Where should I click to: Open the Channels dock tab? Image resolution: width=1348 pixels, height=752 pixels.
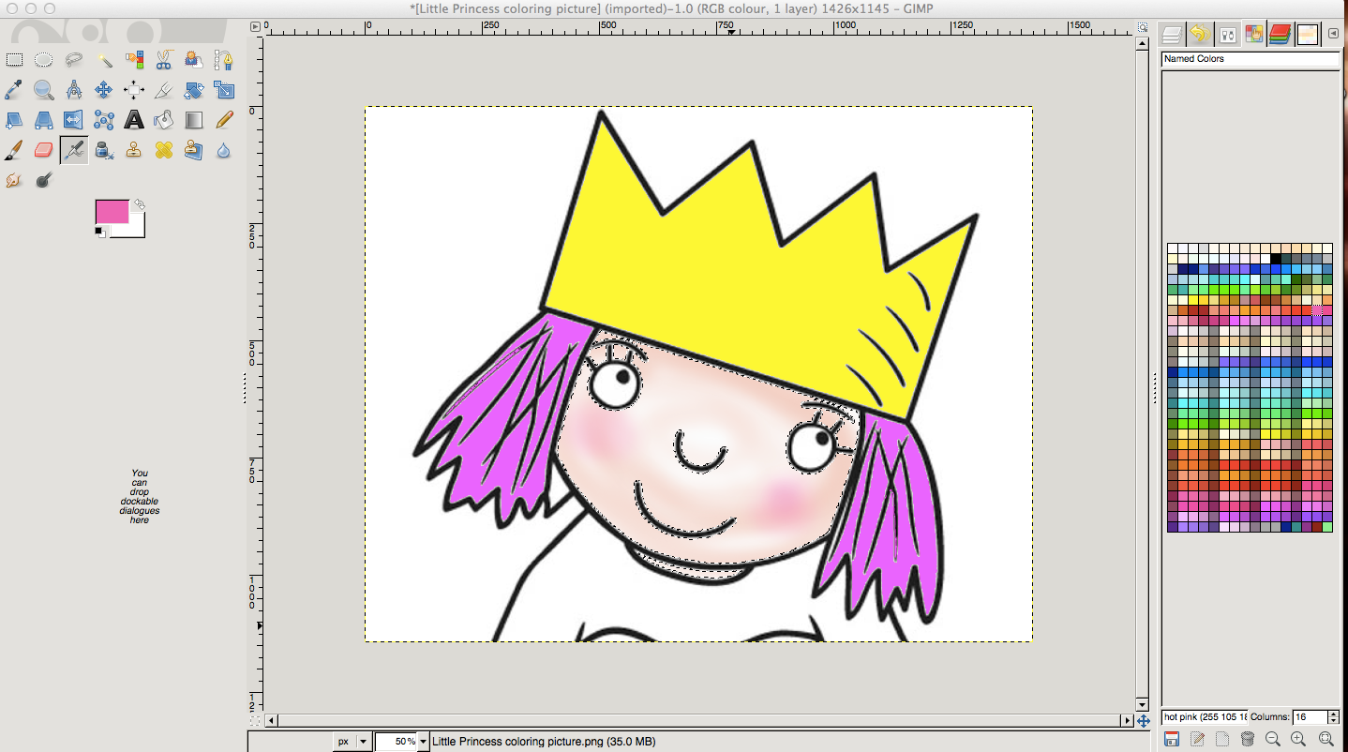tap(1280, 36)
